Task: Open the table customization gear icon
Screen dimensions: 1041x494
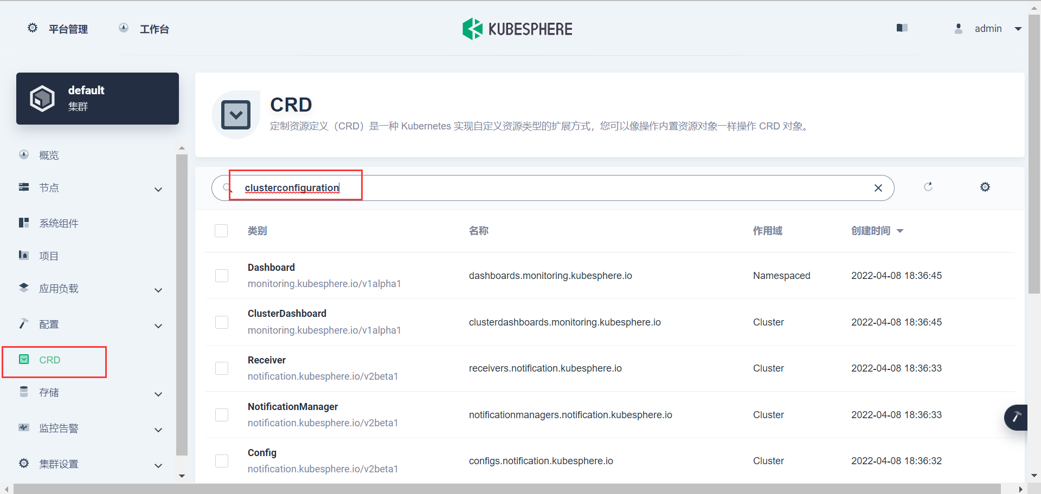Action: point(985,187)
